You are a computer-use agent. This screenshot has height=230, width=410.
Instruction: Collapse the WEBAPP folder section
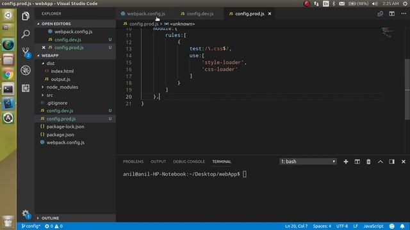76,56
